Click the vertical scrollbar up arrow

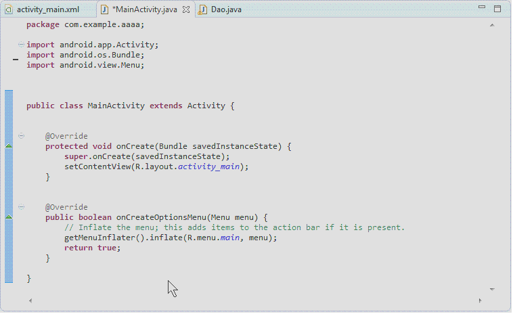pyautogui.click(x=492, y=25)
